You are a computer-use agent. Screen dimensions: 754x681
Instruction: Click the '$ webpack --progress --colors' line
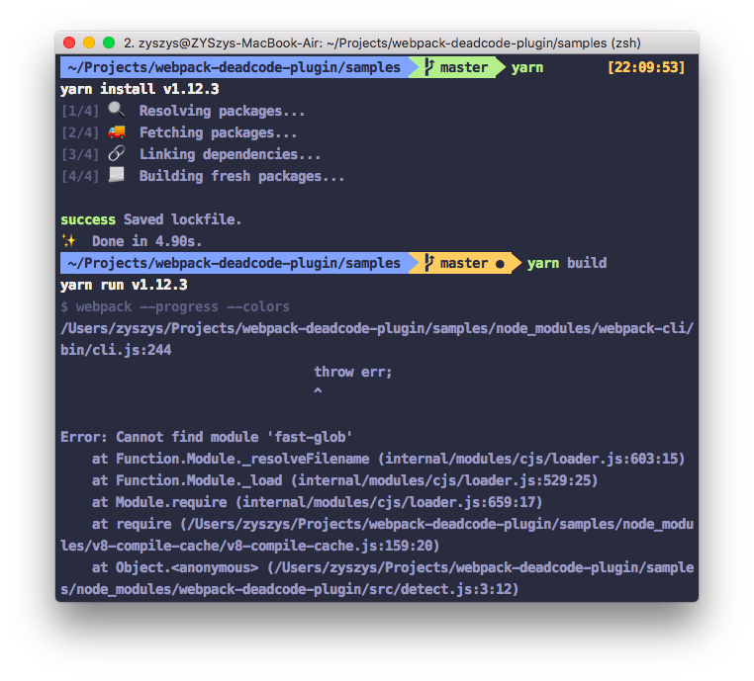coord(175,306)
